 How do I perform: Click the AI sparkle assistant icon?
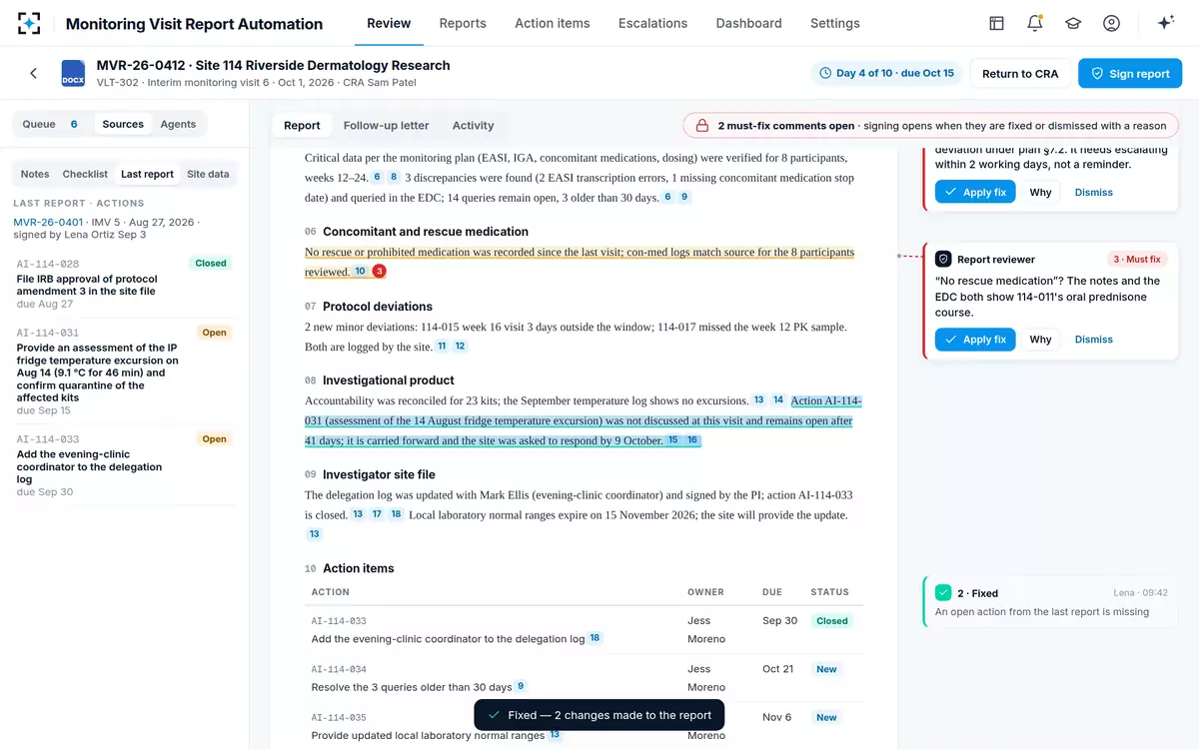click(x=1165, y=23)
